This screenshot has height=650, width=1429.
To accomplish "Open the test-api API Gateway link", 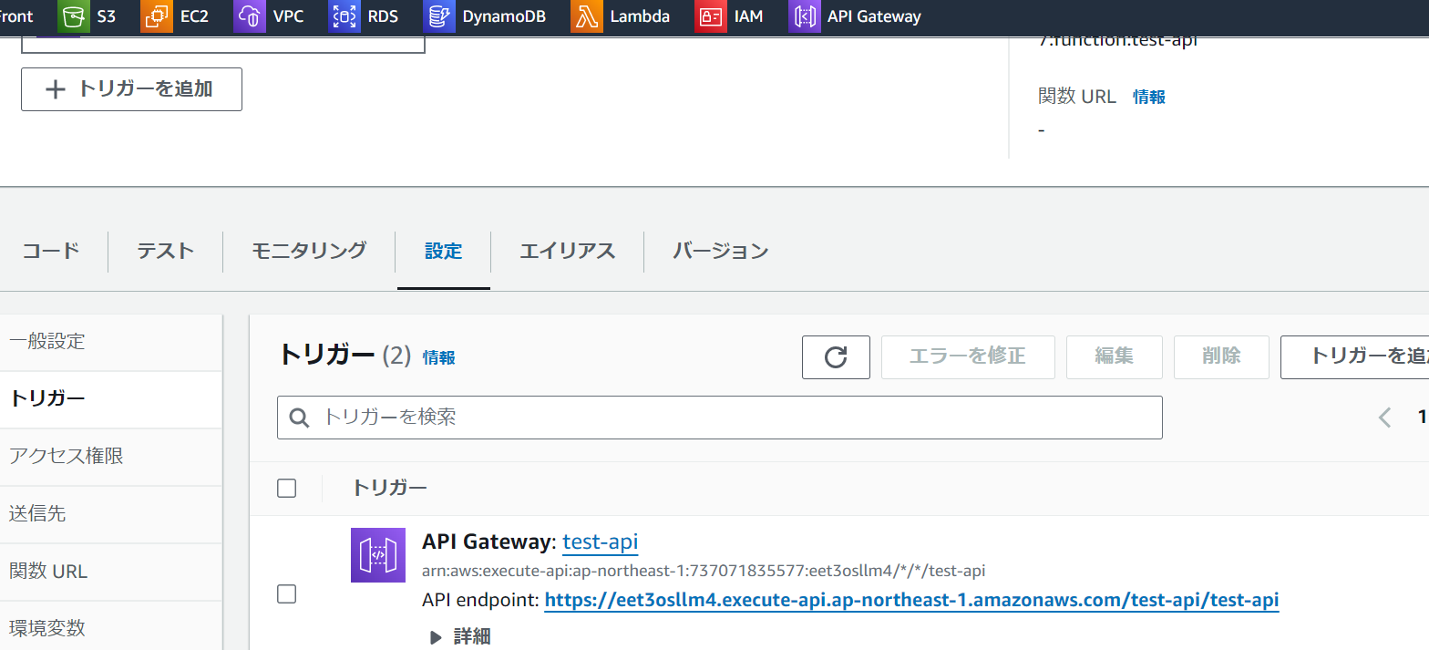I will click(601, 542).
